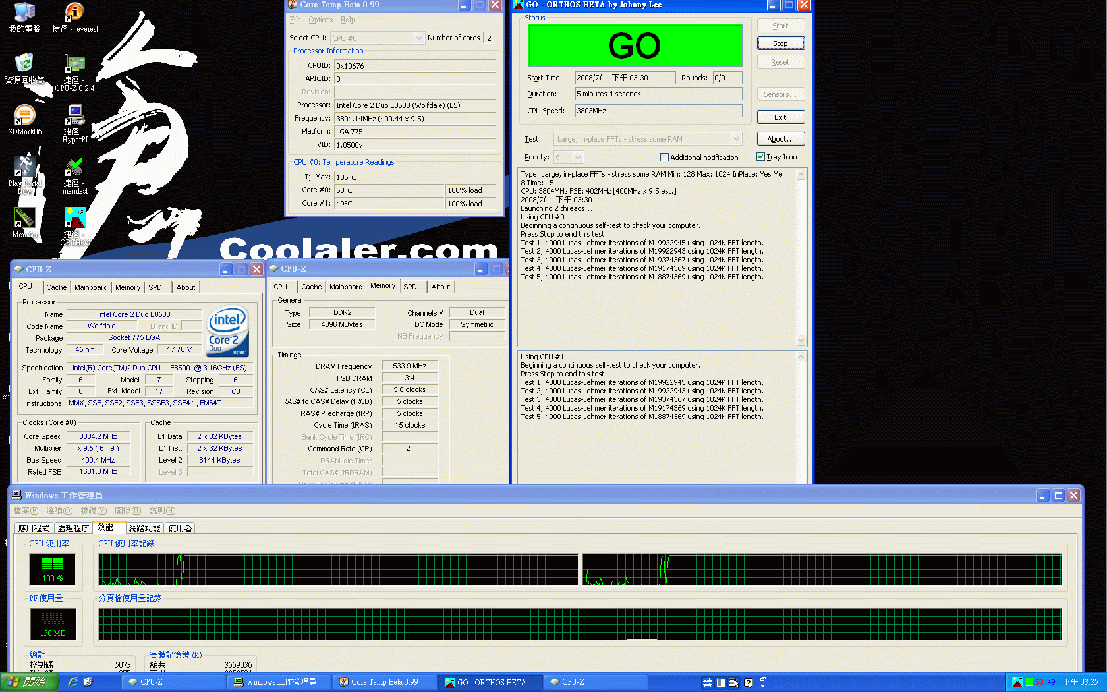Viewport: 1107px width, 692px height.
Task: Click the upper ORTHOS log scrollbar up arrow
Action: (x=801, y=175)
